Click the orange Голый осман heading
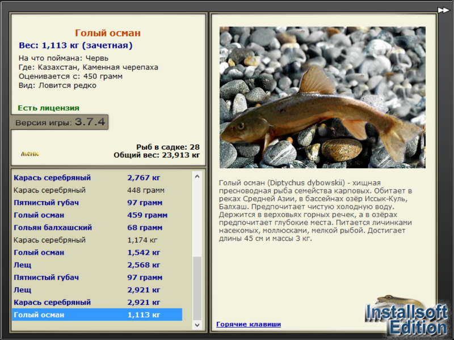The image size is (454, 340). click(108, 33)
